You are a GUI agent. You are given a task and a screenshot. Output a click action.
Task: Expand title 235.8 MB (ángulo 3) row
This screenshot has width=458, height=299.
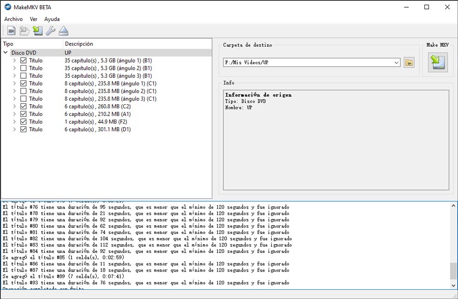14,99
